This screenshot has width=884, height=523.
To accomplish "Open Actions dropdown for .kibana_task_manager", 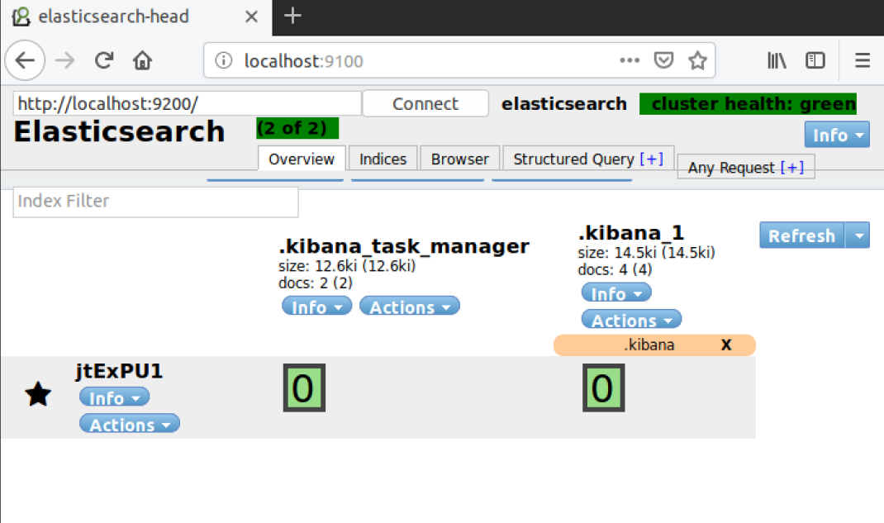I will click(x=409, y=307).
